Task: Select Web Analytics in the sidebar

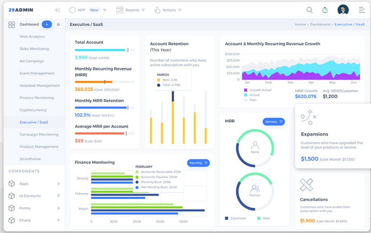Action: pyautogui.click(x=32, y=37)
